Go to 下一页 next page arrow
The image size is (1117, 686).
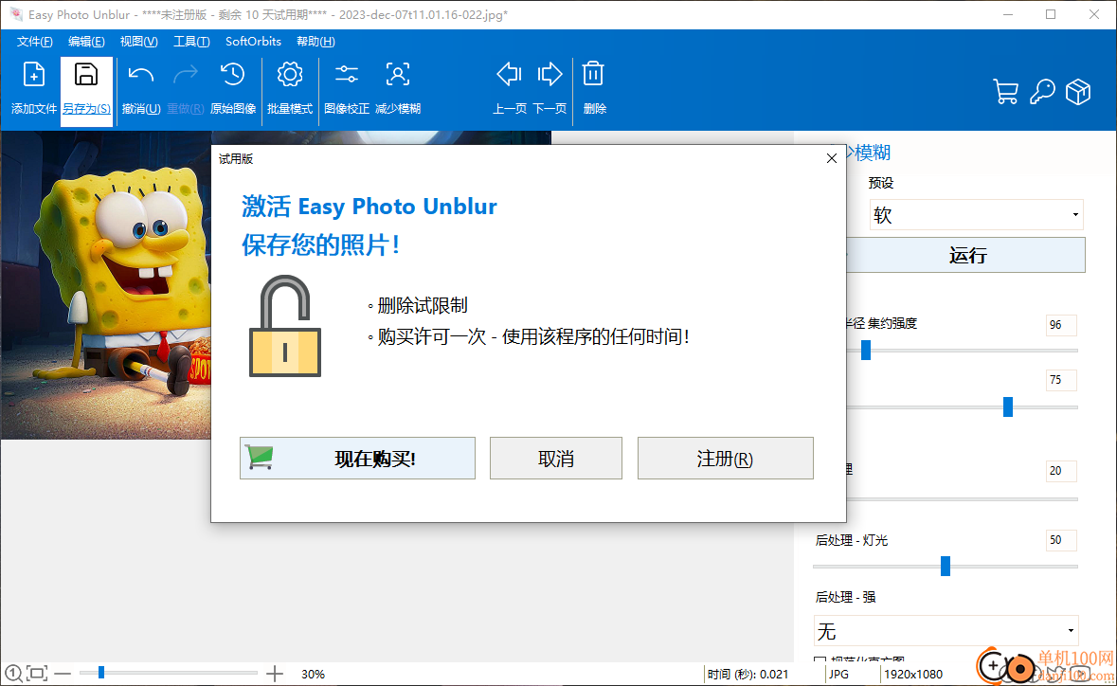(549, 74)
